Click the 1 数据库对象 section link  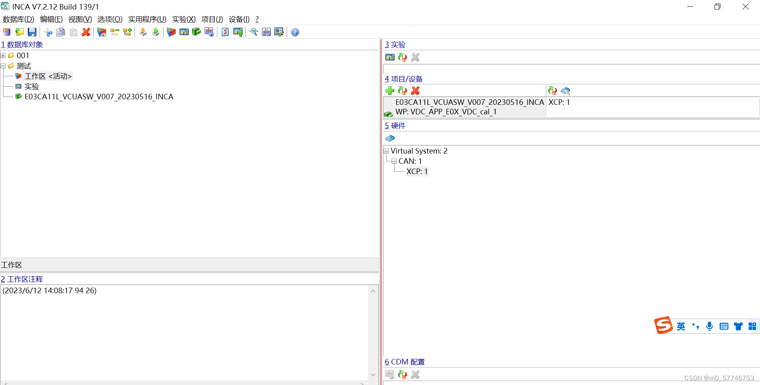(22, 45)
